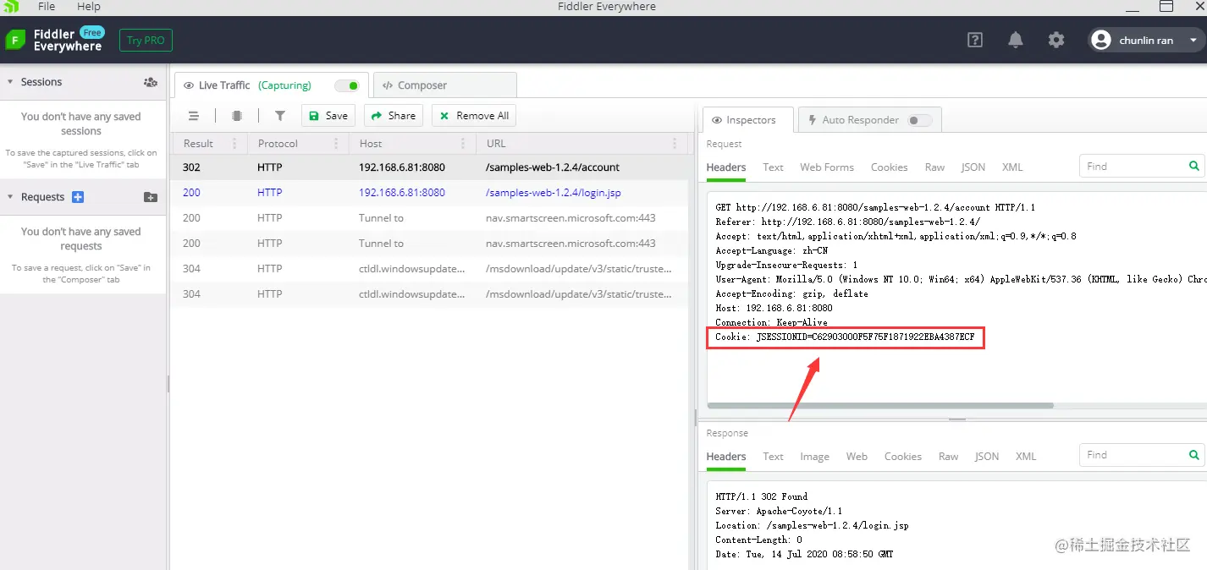Click the Share button

[x=394, y=116]
